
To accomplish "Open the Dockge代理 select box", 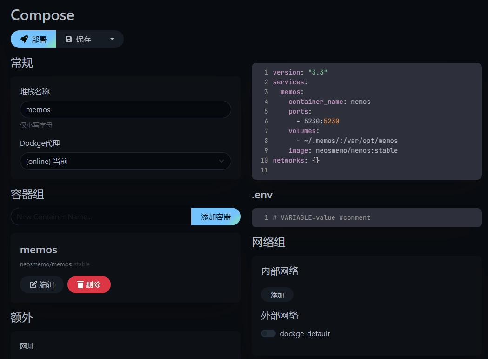I will pyautogui.click(x=125, y=161).
